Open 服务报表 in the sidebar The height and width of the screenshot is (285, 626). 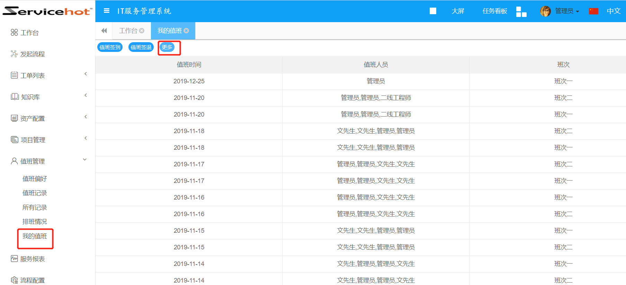pyautogui.click(x=32, y=259)
